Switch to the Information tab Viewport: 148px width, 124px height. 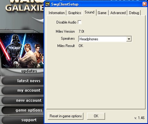click(x=57, y=13)
